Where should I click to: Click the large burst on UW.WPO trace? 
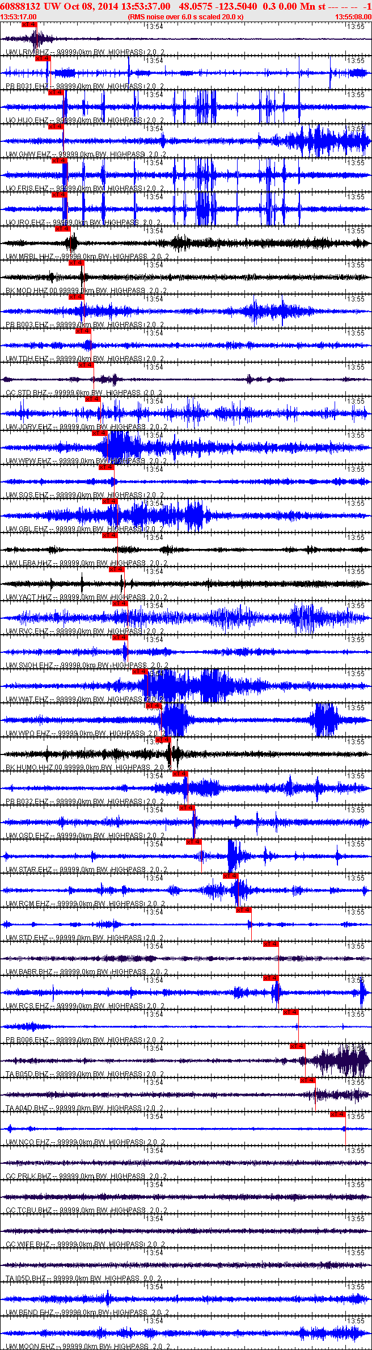point(176,720)
